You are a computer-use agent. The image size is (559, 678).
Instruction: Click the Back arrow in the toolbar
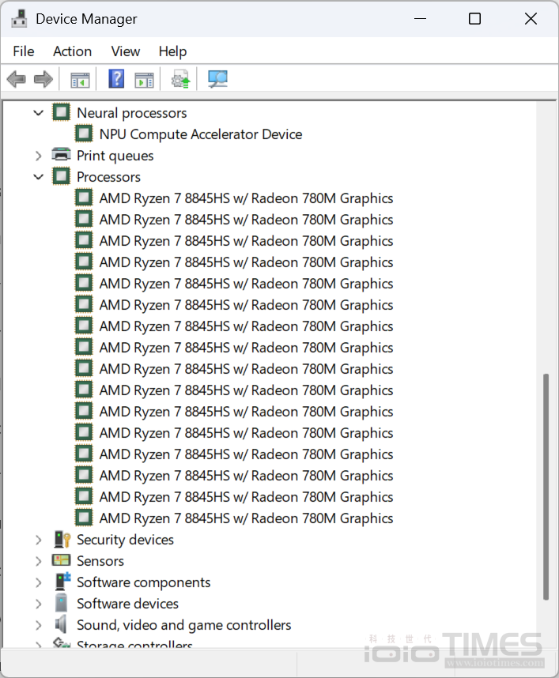tap(16, 79)
